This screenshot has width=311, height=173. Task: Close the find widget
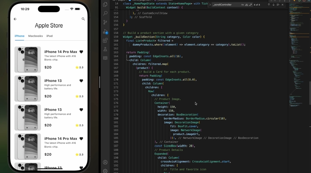[282, 5]
